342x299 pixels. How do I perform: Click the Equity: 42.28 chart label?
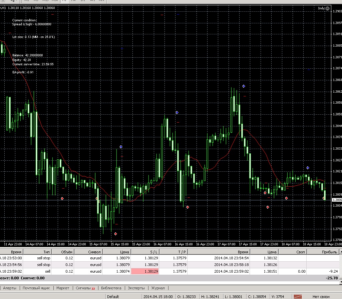click(22, 60)
